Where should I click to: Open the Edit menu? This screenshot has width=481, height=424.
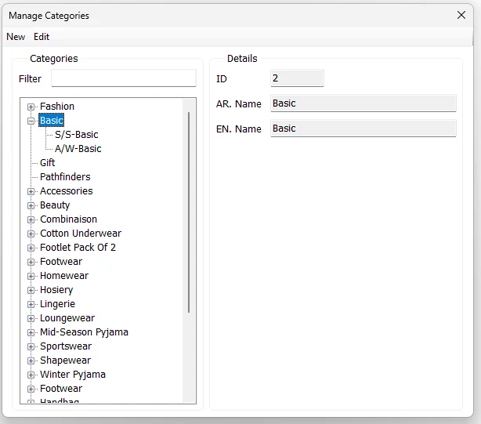[x=42, y=37]
